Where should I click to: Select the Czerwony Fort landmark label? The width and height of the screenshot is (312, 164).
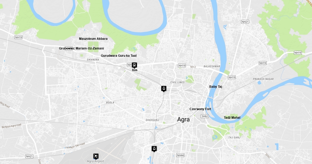200,109
